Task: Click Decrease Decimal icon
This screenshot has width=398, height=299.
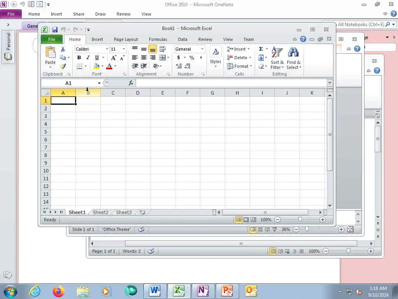Action: click(x=188, y=66)
